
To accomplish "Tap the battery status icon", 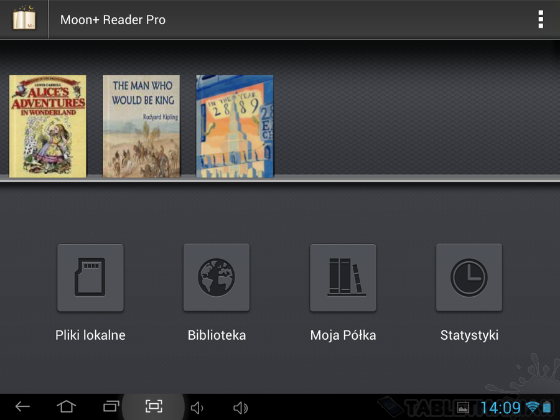I will 547,407.
